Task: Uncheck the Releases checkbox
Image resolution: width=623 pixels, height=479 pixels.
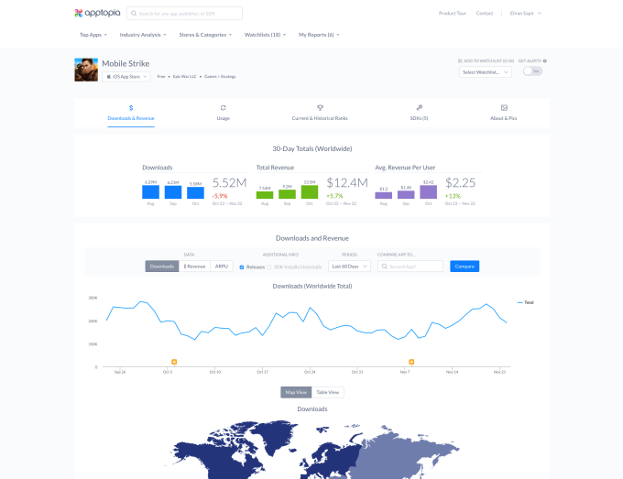Action: pos(242,267)
